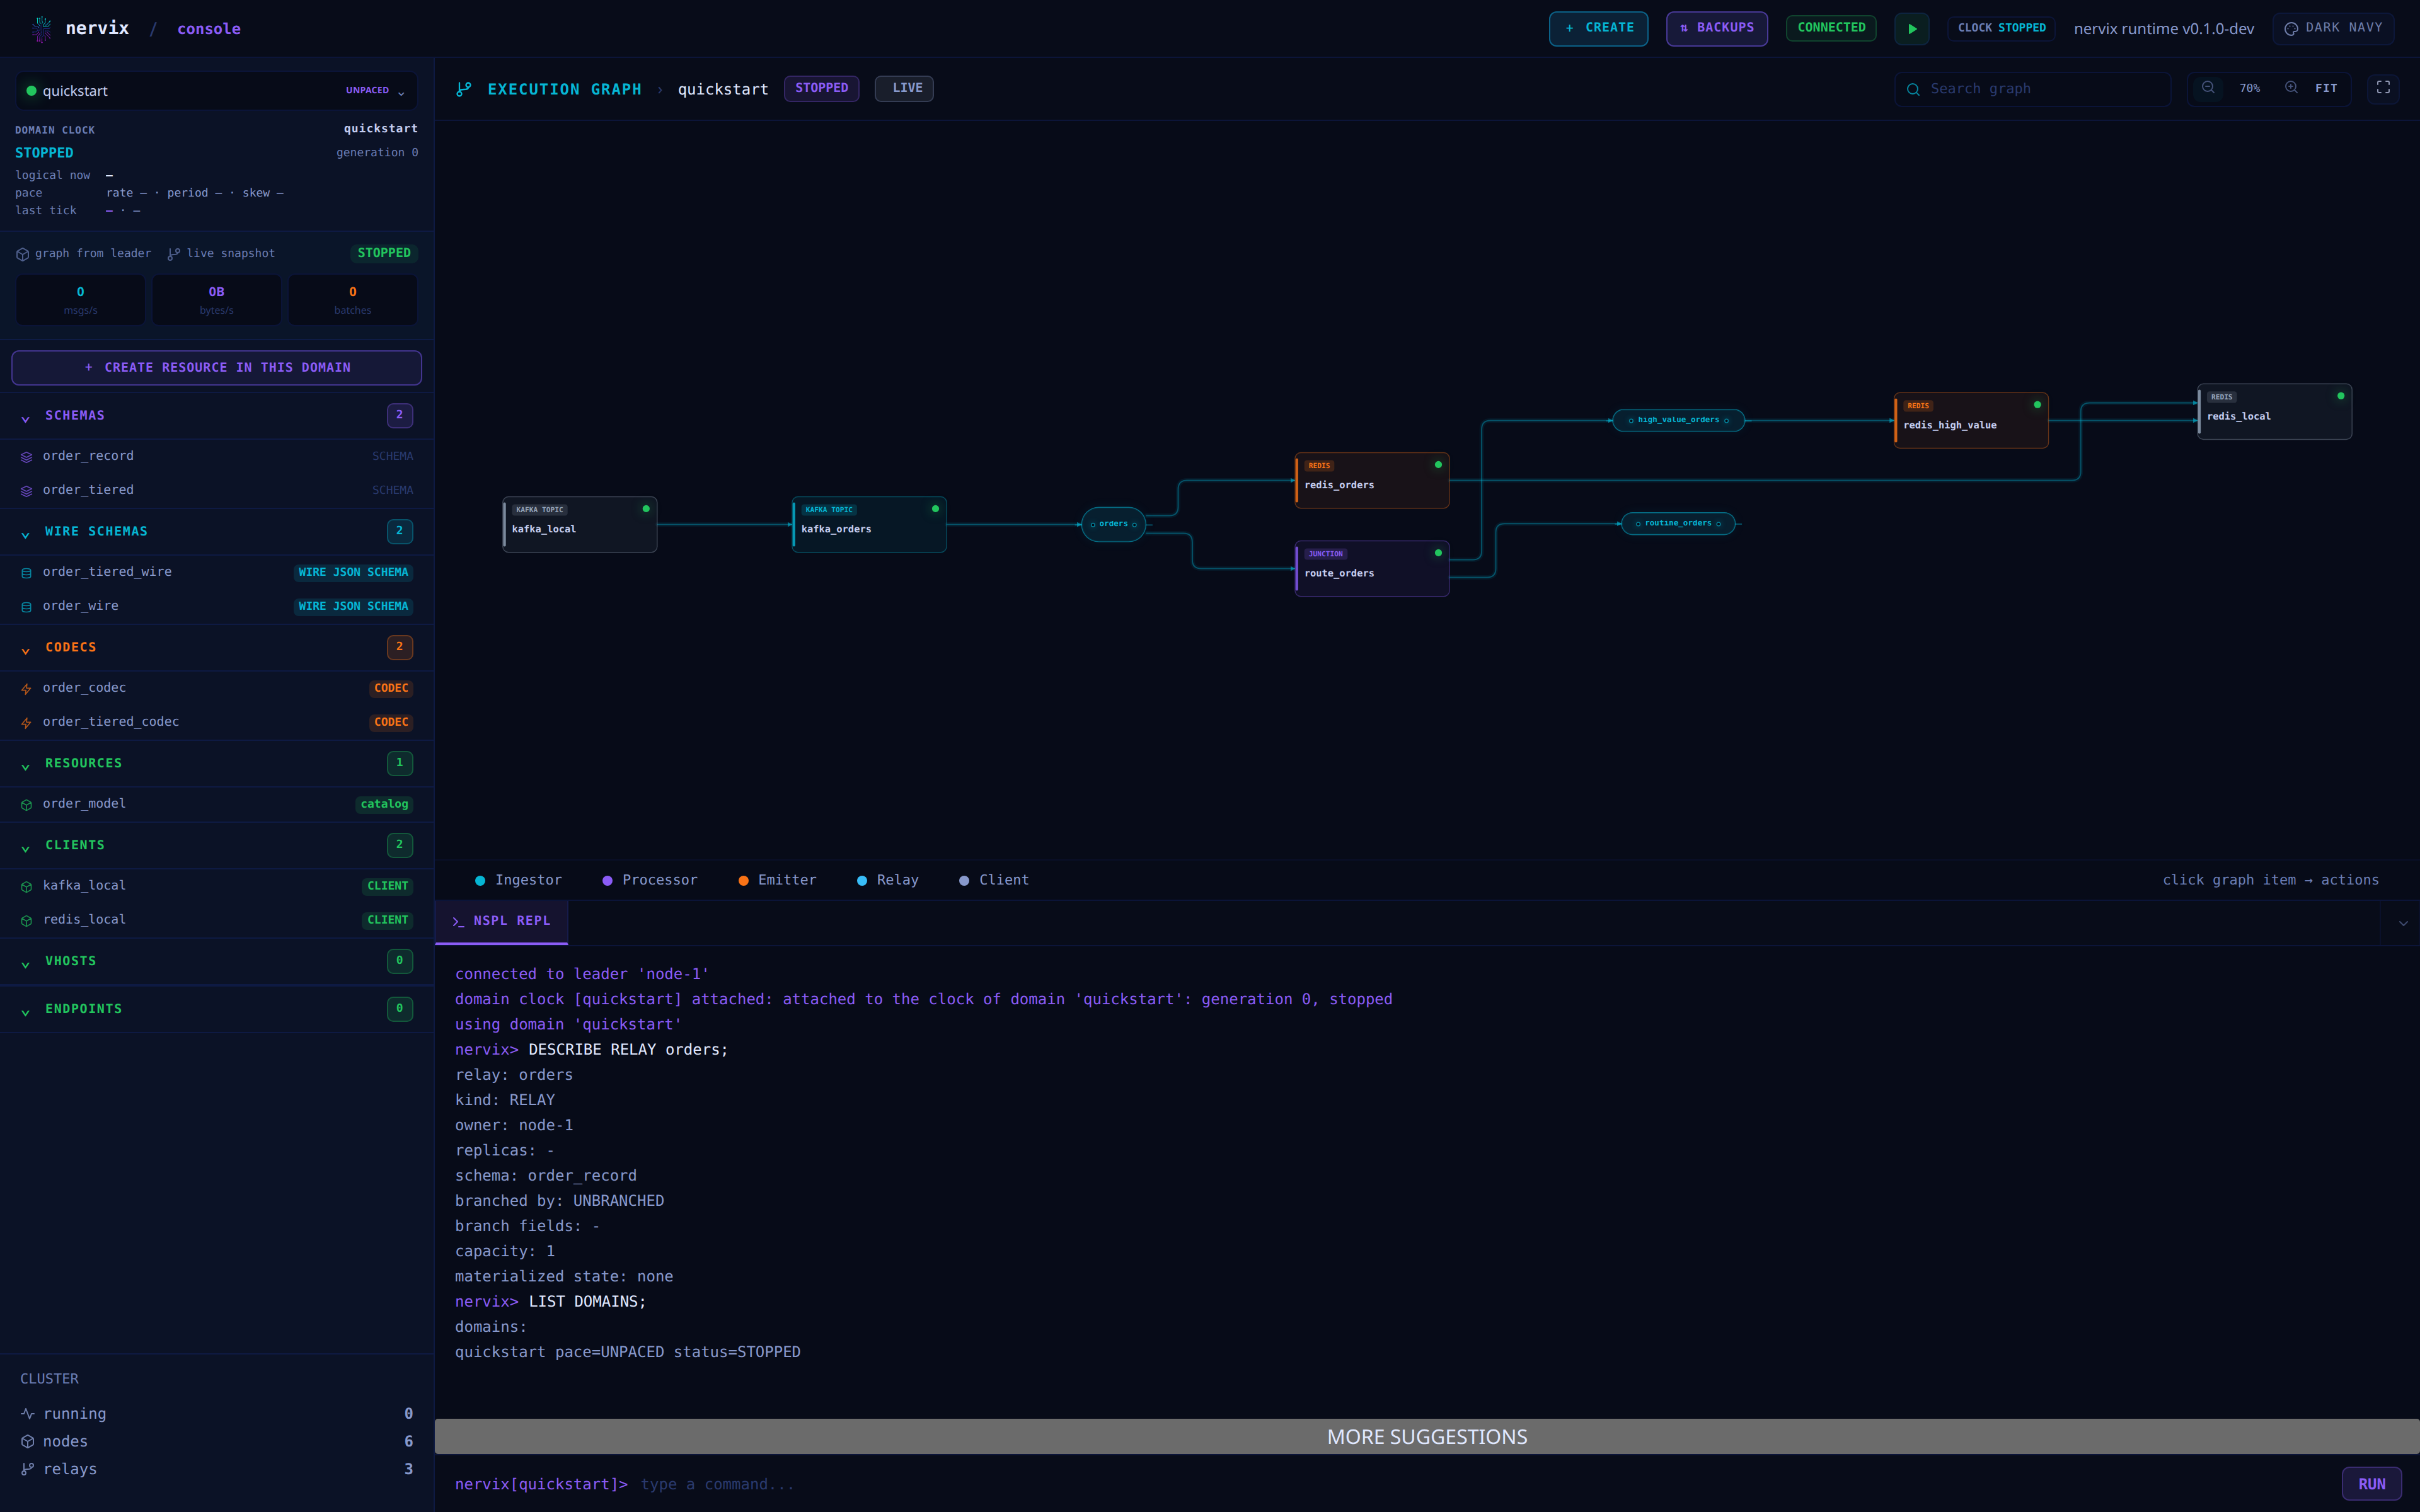Zoom out of the execution graph
Screen dimensions: 2420x1512
point(2208,88)
